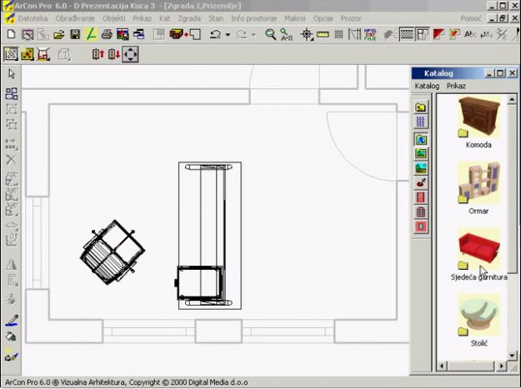Click the X delete tool in left toolbar
Screen dimensions: 521x389
coord(11,159)
